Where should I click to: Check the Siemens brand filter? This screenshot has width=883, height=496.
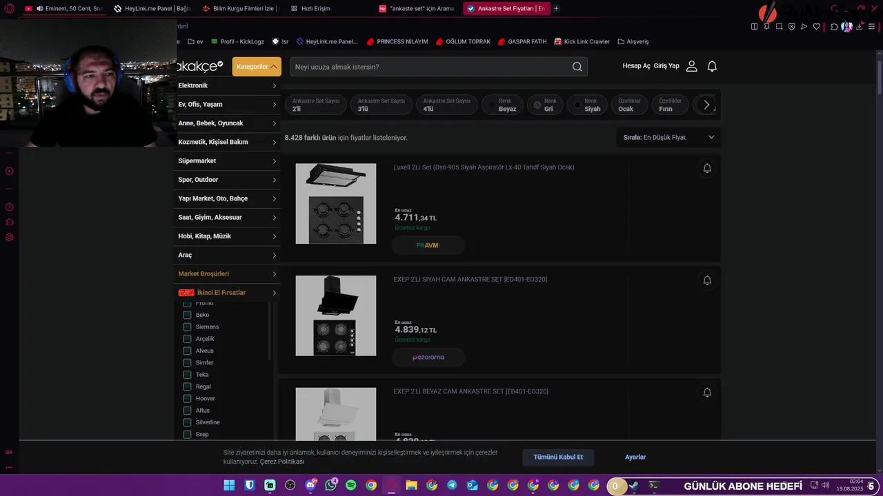coord(187,327)
